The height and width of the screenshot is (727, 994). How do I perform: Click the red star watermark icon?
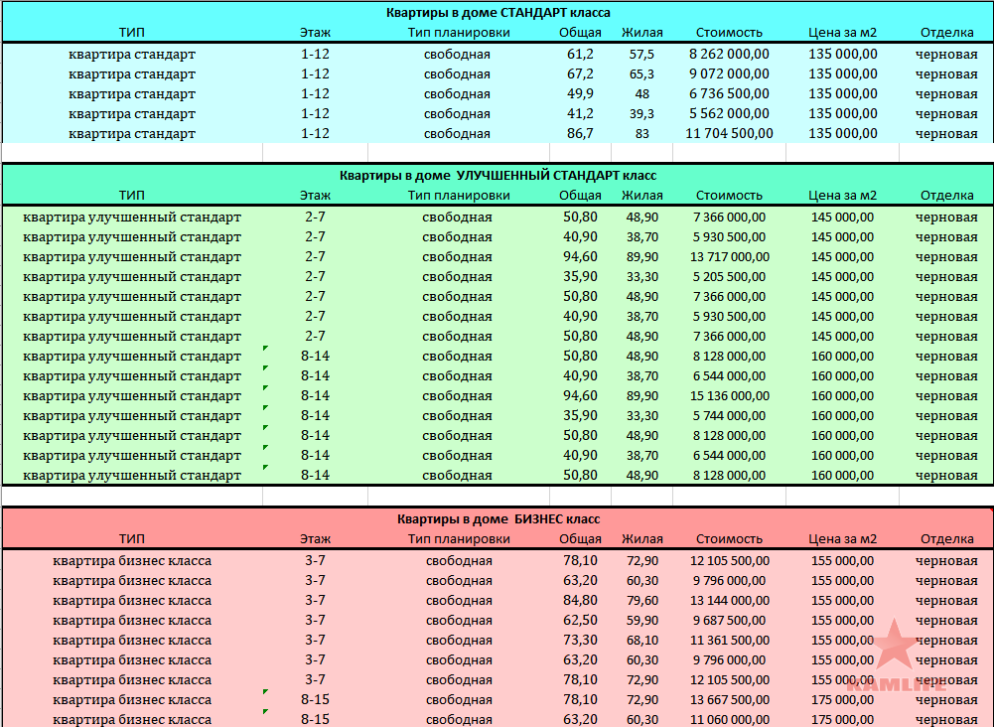click(895, 644)
